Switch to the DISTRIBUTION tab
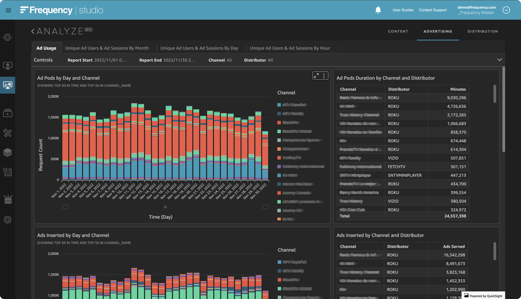521x299 pixels. tap(482, 31)
